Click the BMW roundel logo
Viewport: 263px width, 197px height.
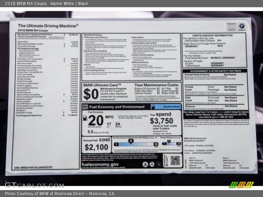pyautogui.click(x=242, y=26)
